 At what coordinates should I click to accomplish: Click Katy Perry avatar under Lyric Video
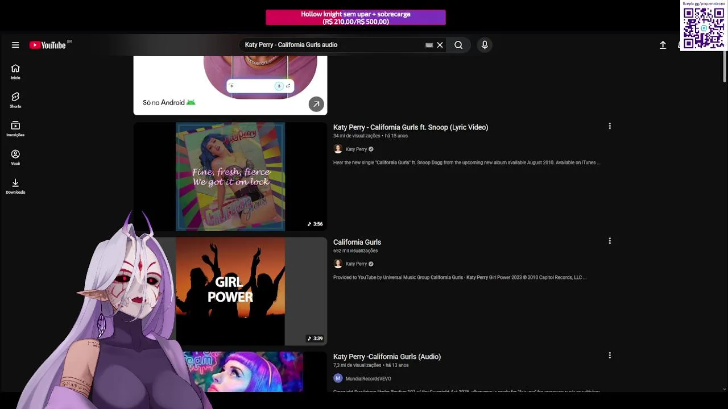338,149
